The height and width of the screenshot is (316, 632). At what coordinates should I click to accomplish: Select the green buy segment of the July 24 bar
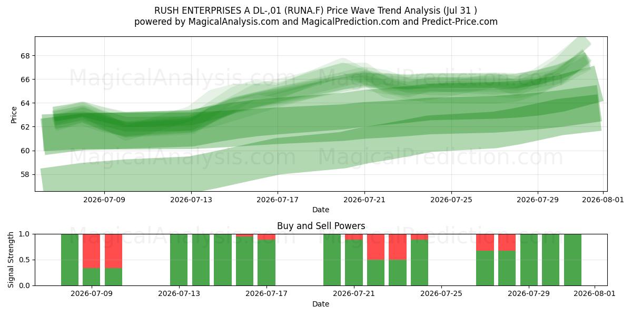tap(419, 263)
